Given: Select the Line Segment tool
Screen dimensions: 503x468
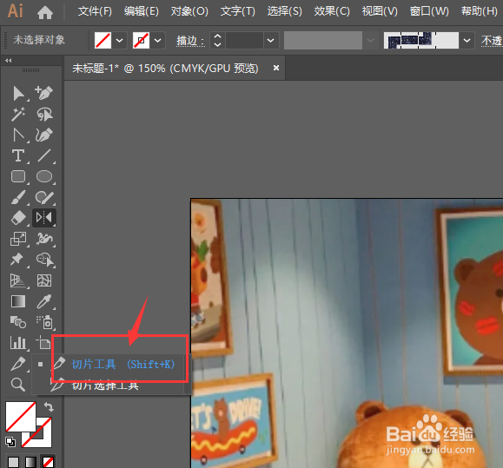Looking at the screenshot, I should 44,155.
